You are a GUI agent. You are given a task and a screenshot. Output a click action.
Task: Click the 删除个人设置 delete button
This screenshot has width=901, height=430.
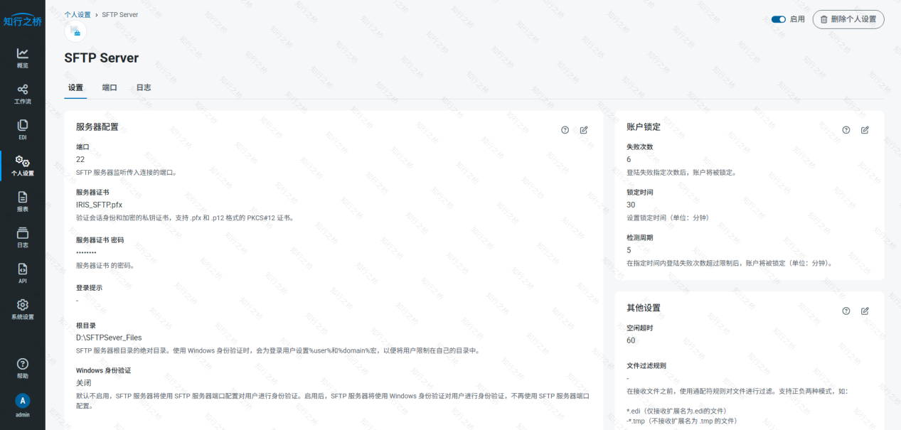tap(848, 19)
